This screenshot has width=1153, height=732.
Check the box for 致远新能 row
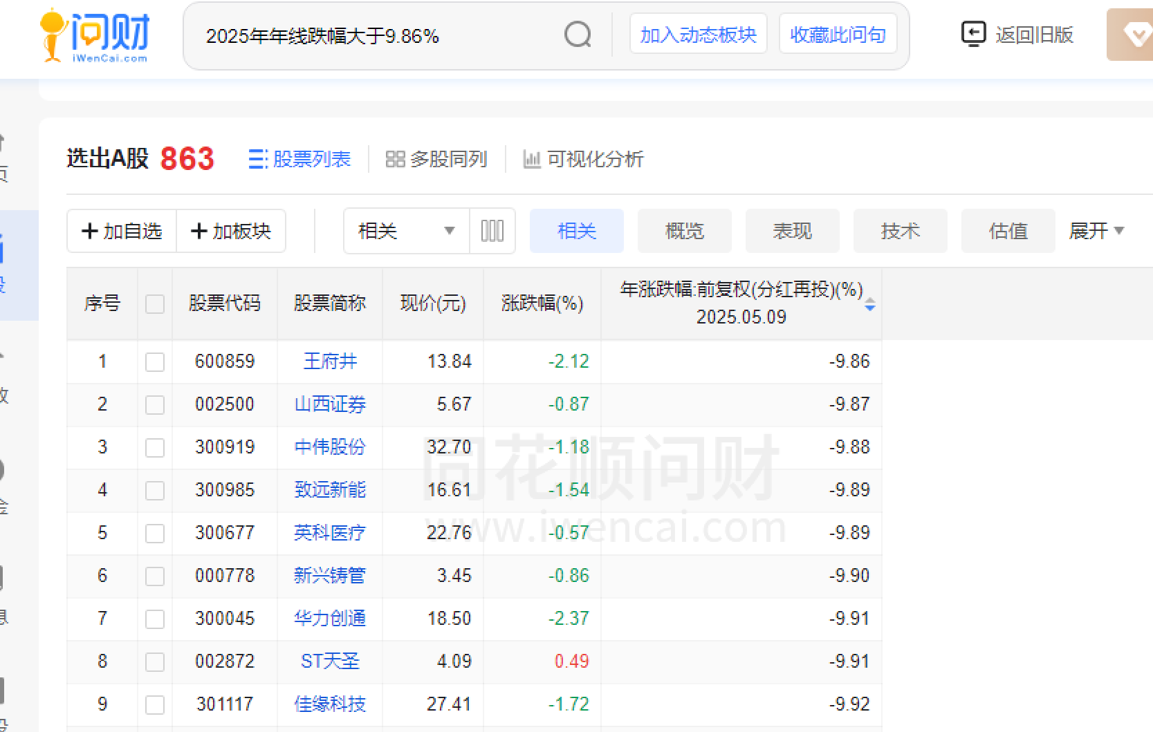[x=155, y=491]
